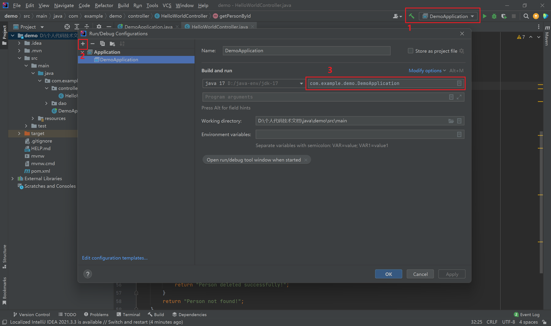Click the OK button
Image resolution: width=551 pixels, height=326 pixels.
click(x=388, y=274)
